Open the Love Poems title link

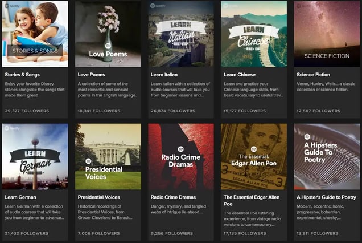[90, 75]
